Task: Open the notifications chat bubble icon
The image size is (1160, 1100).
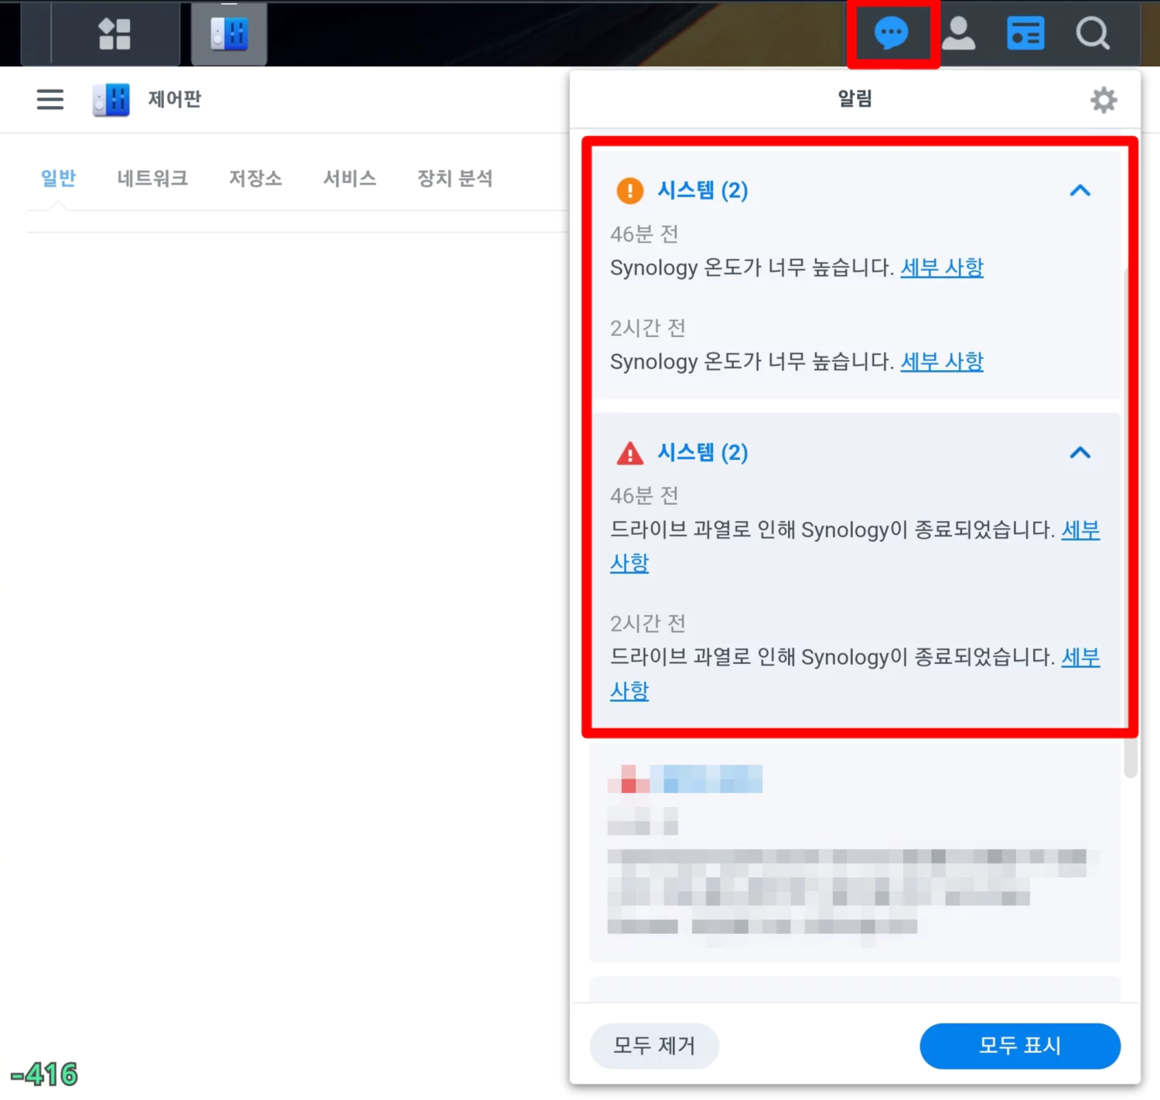Action: tap(892, 33)
